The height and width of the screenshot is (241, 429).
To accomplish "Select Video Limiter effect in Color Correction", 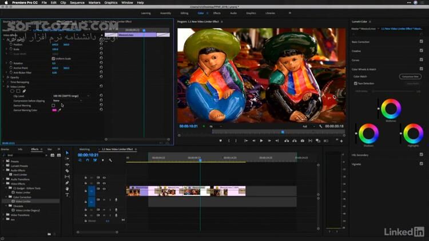I will click(x=23, y=202).
